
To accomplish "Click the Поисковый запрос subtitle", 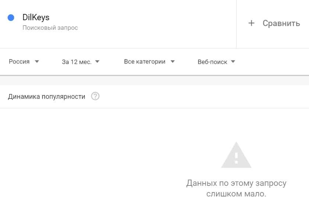I will [x=50, y=28].
